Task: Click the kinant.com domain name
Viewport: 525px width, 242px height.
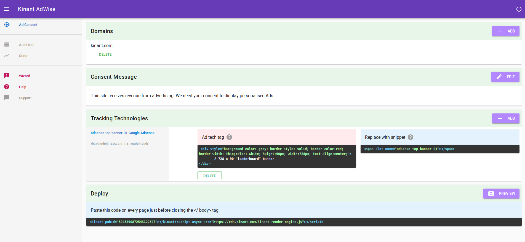Action: (102, 45)
